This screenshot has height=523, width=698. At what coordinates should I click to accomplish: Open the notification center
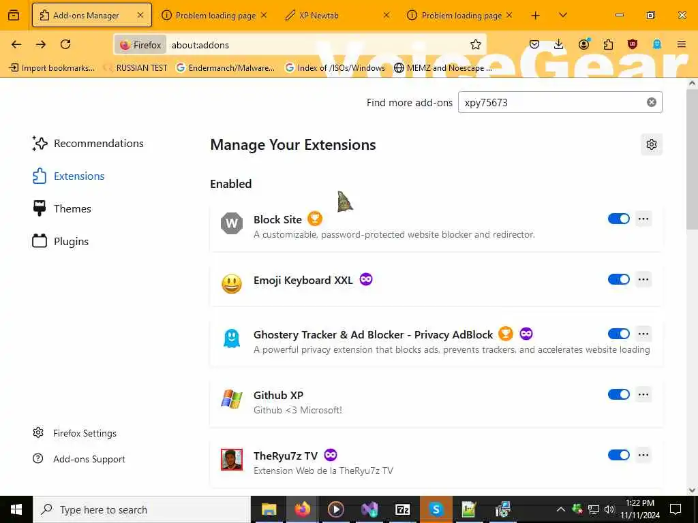[676, 509]
